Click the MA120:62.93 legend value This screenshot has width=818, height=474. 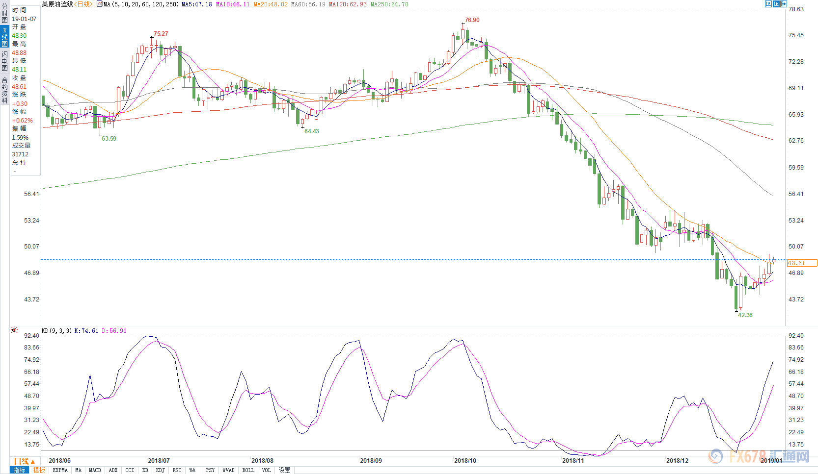coord(348,4)
